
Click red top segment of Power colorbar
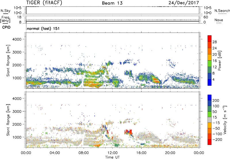tap(210, 38)
